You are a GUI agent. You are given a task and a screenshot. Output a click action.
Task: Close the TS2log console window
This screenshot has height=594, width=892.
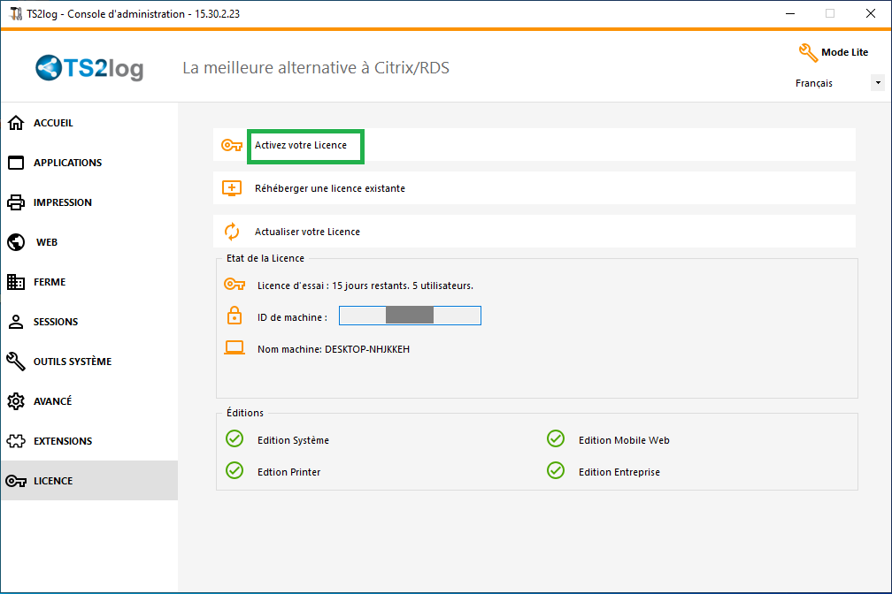point(871,13)
